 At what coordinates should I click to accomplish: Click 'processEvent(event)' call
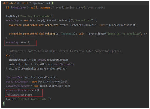(x=123, y=25)
